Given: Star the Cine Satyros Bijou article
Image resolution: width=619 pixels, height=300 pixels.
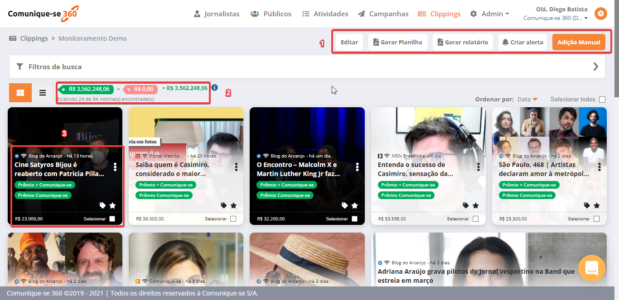Looking at the screenshot, I should pyautogui.click(x=112, y=205).
